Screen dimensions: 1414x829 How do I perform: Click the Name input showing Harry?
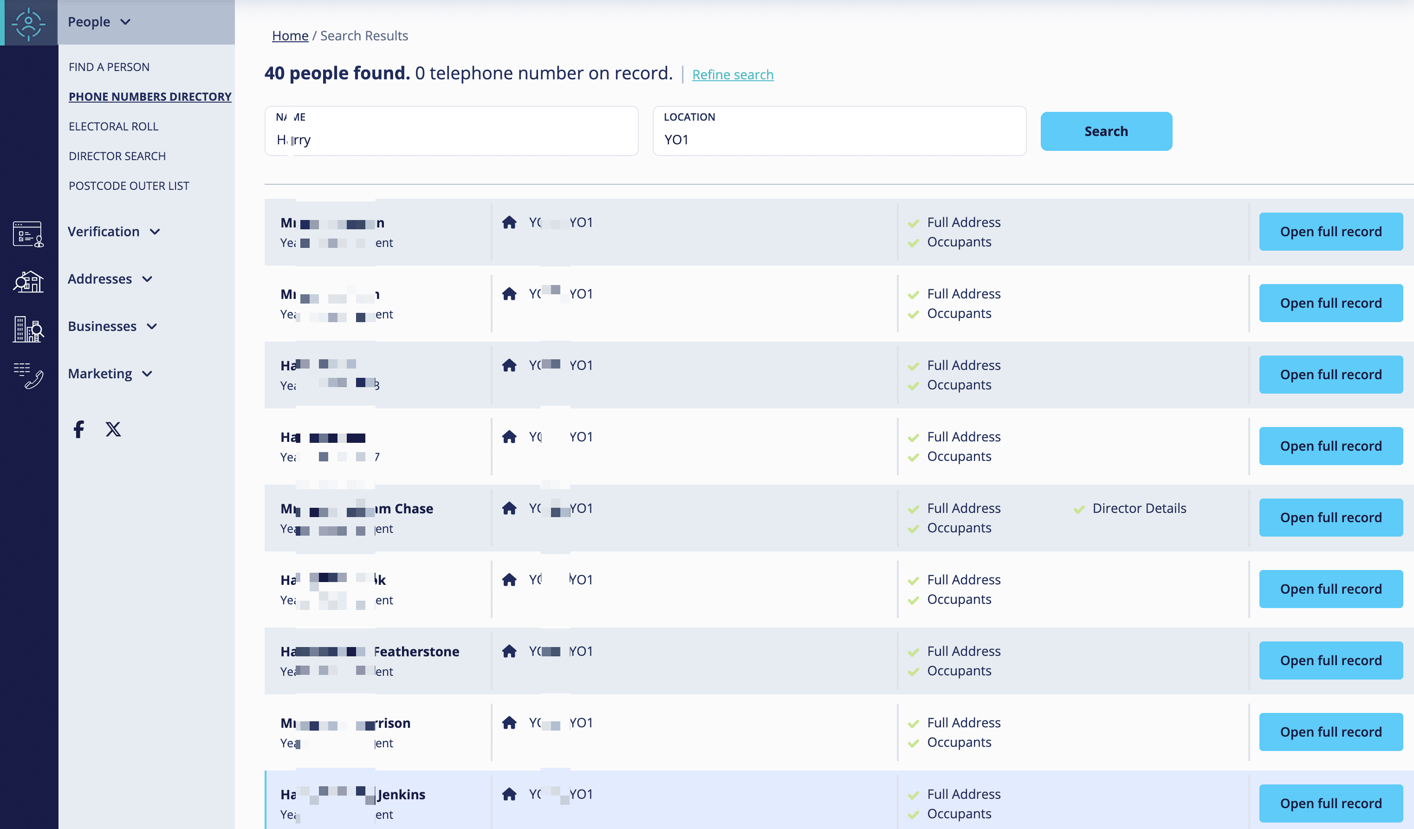451,140
